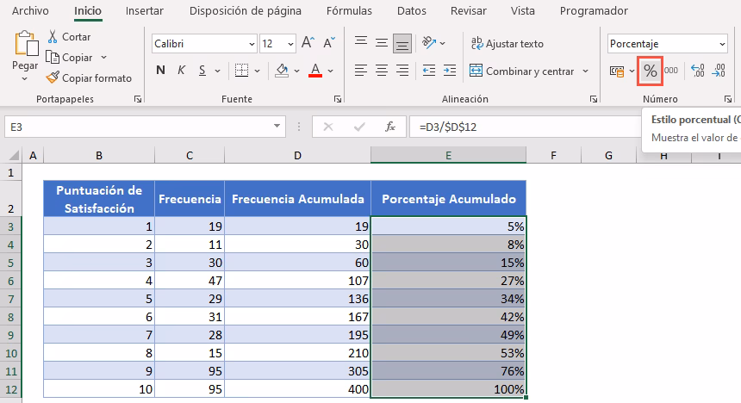Center text horizontally
This screenshot has width=741, height=403.
point(382,71)
